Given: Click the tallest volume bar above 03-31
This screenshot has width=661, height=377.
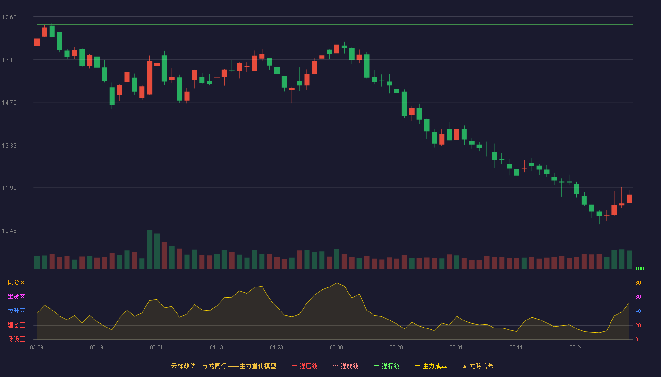Looking at the screenshot, I should pos(149,249).
